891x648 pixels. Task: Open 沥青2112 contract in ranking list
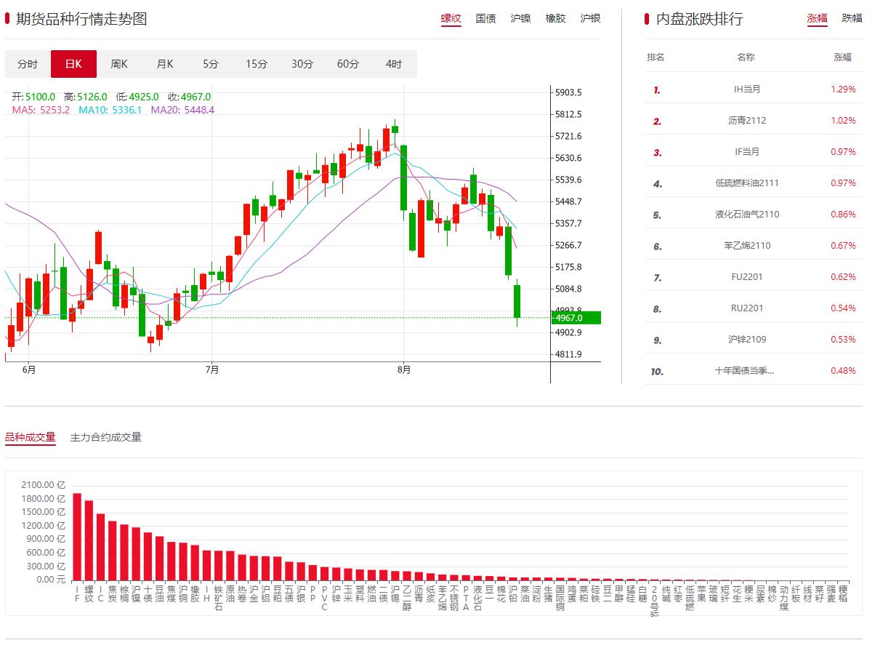coord(746,121)
